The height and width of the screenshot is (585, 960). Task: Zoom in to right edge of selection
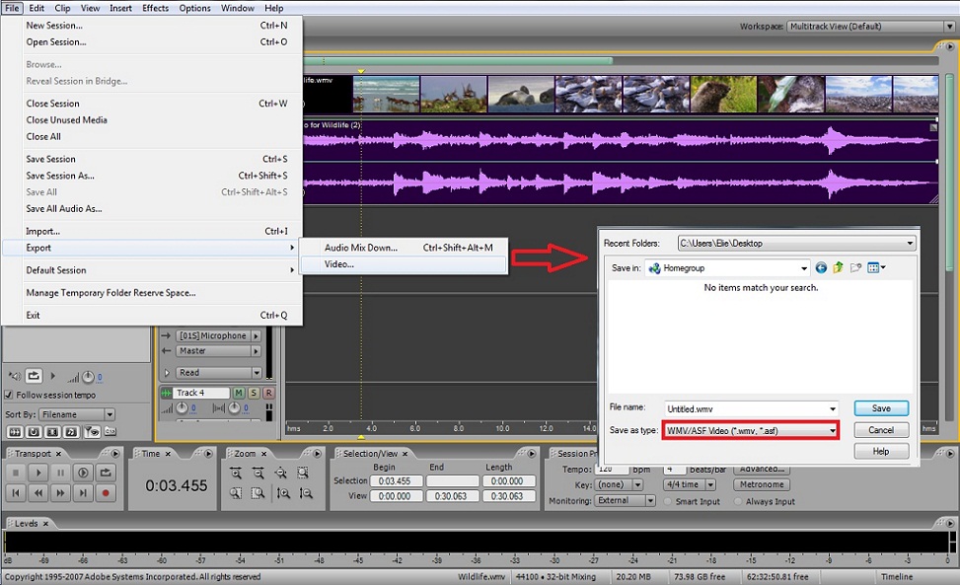(x=258, y=492)
